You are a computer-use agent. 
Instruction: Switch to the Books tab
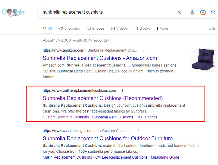click(142, 29)
